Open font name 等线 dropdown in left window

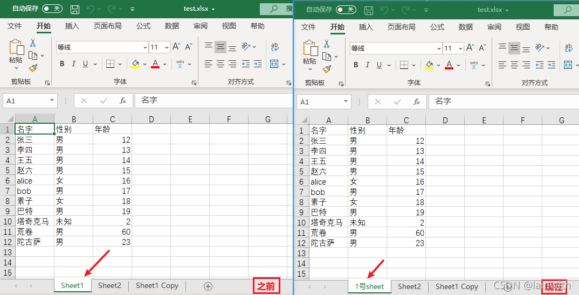coord(145,47)
